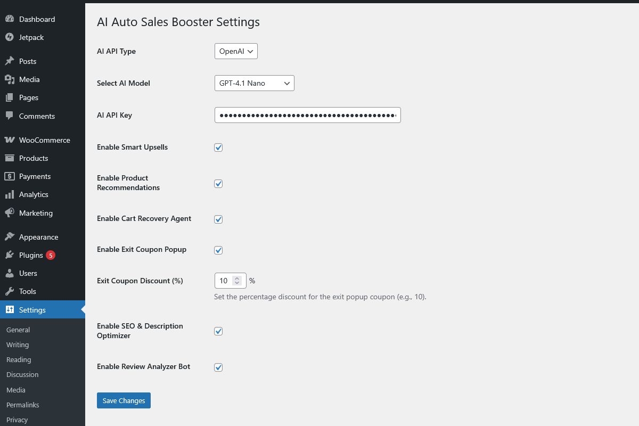Increase Exit Coupon Discount with up arrow

tap(237, 278)
